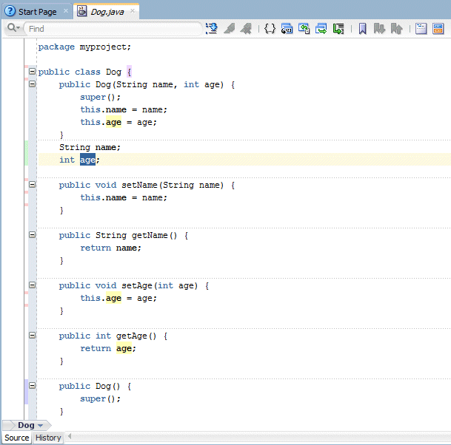This screenshot has width=451, height=445.
Task: Click highlighted 'age' in constructor assignment
Action: coord(113,122)
